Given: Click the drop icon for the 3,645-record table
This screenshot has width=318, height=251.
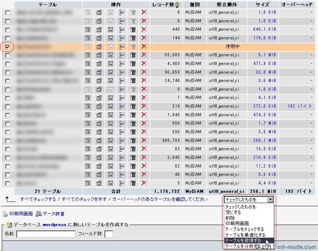Looking at the screenshot, I should click(144, 157).
